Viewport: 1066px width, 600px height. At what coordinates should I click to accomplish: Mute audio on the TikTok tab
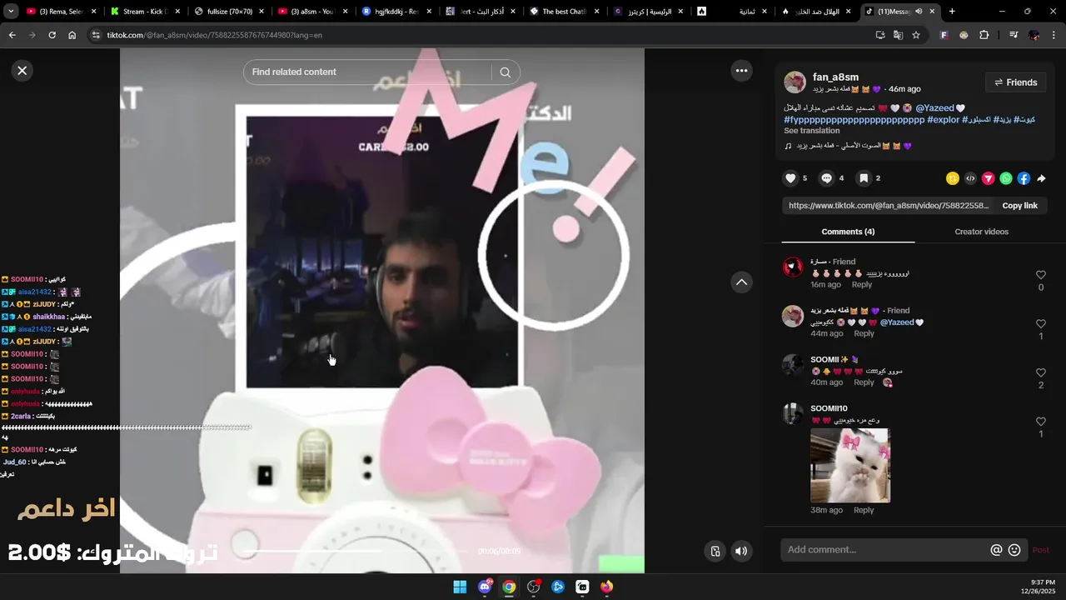pyautogui.click(x=919, y=12)
